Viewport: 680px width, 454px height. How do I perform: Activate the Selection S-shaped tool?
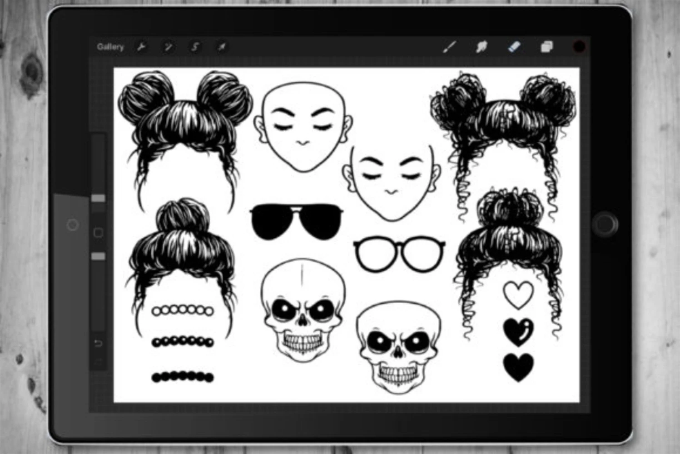click(195, 47)
